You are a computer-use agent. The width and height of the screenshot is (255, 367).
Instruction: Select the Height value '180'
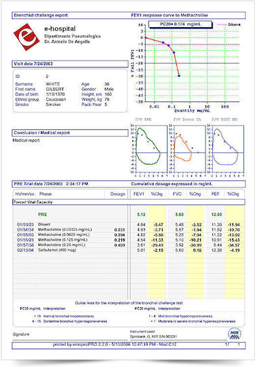point(108,94)
